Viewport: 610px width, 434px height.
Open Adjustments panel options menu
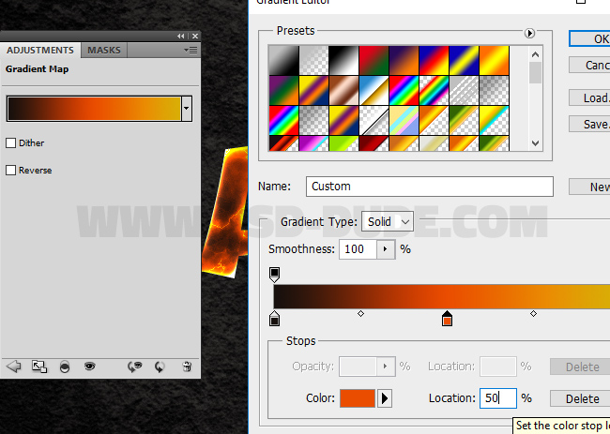pos(191,50)
